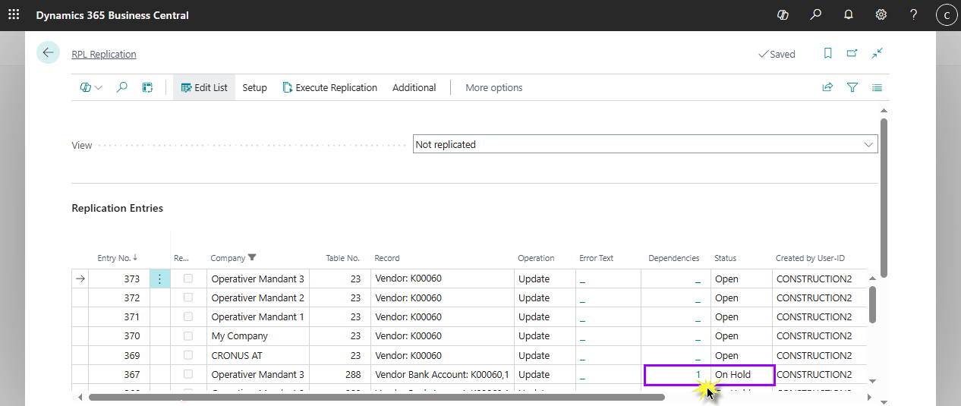Screen dimensions: 961x406
Task: Open row options for entry 373
Action: tap(159, 279)
